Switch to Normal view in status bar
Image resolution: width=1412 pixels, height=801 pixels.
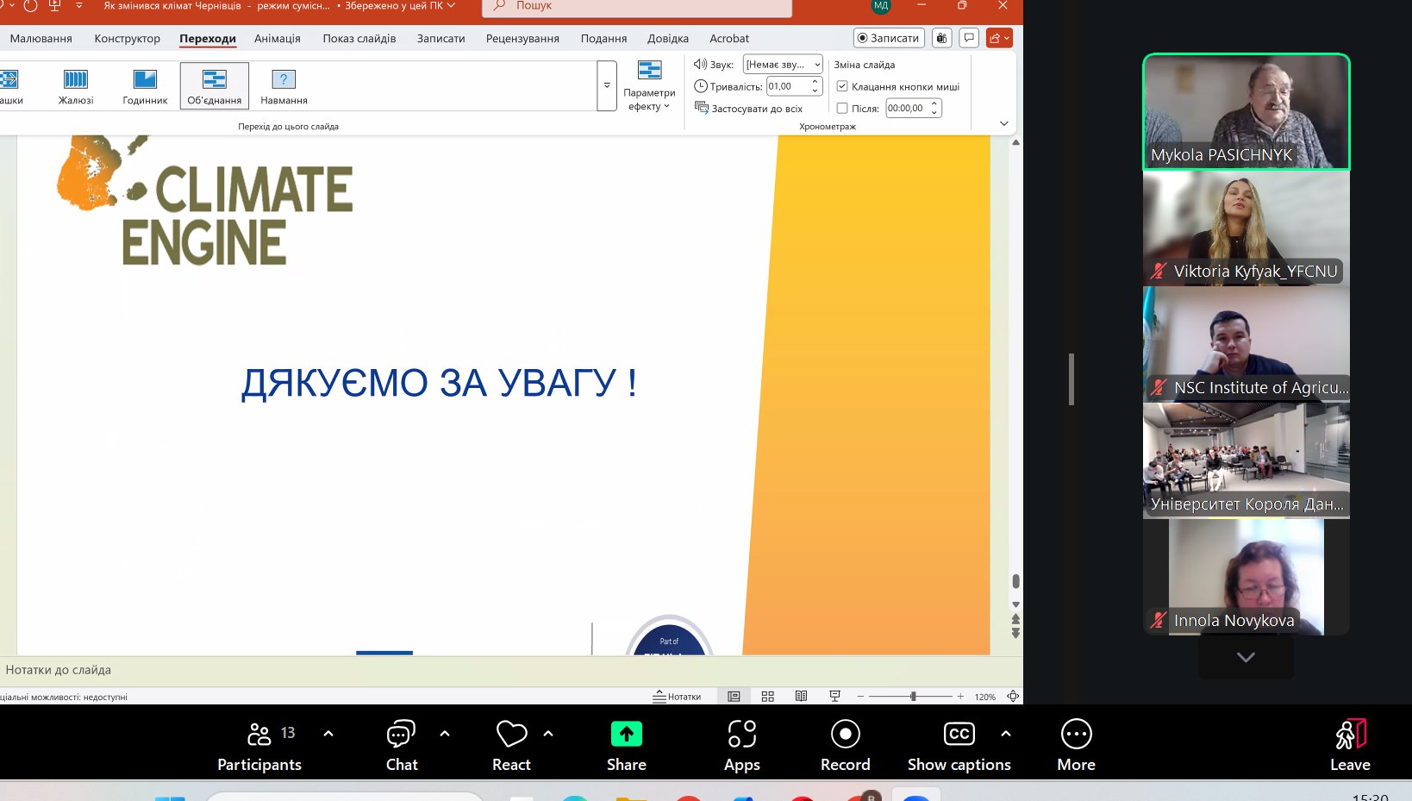(x=734, y=697)
